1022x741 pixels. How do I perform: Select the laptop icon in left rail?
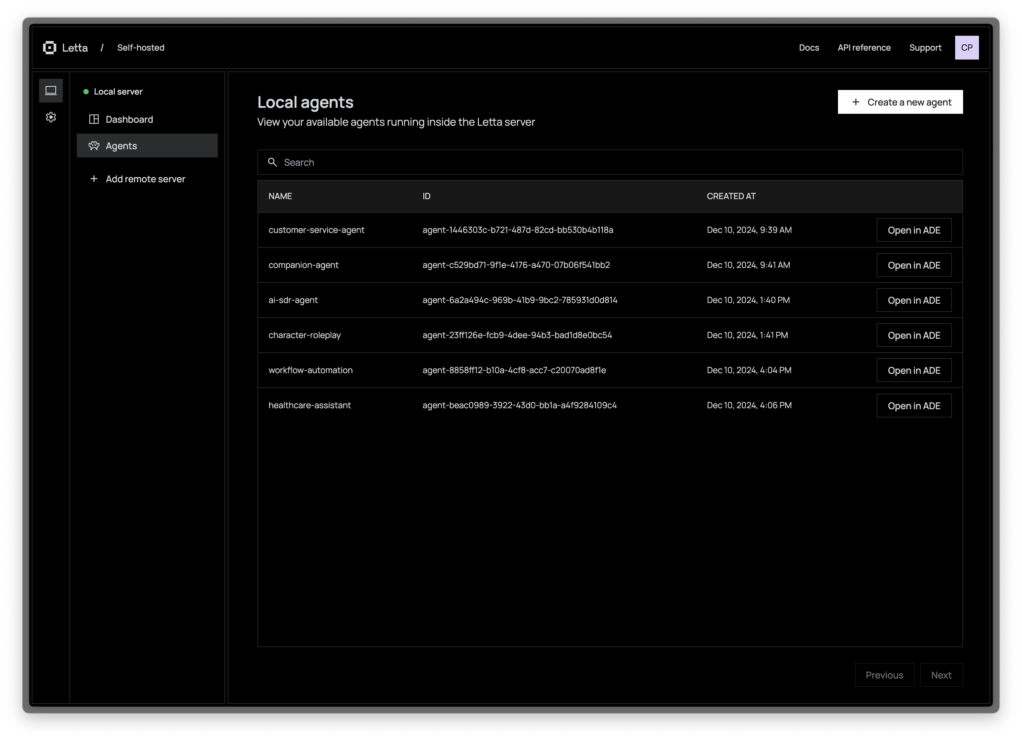coord(51,91)
